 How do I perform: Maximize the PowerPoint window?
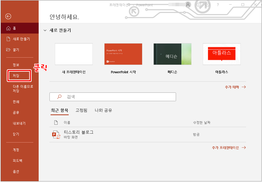click(x=243, y=5)
